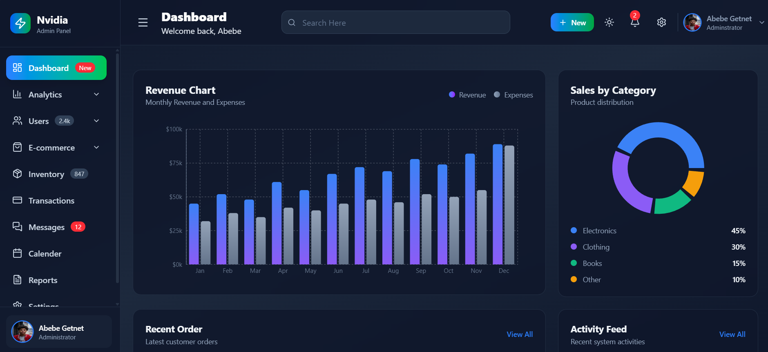768x352 pixels.
Task: Click the green Books color dot
Action: (574, 263)
